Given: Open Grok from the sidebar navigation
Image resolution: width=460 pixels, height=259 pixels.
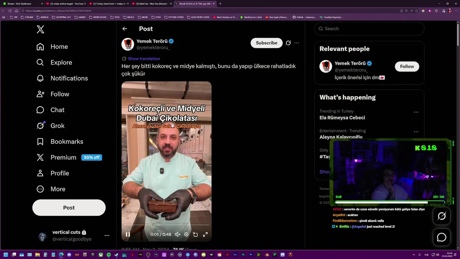Looking at the screenshot, I should [50, 126].
